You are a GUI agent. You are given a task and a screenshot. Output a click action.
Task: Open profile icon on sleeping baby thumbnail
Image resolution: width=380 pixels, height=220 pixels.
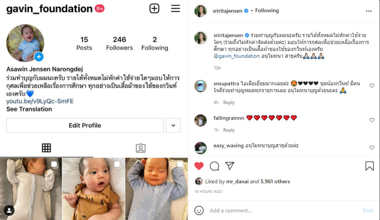pyautogui.click(x=9, y=210)
